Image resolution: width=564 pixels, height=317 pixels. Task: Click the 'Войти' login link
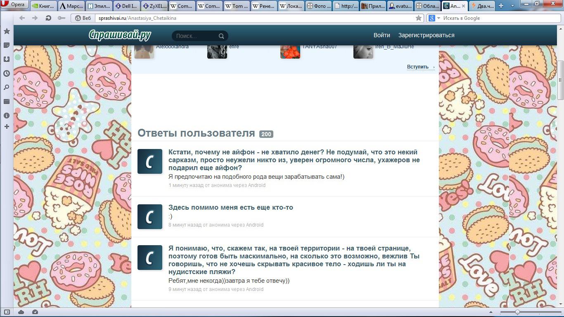[x=382, y=35]
